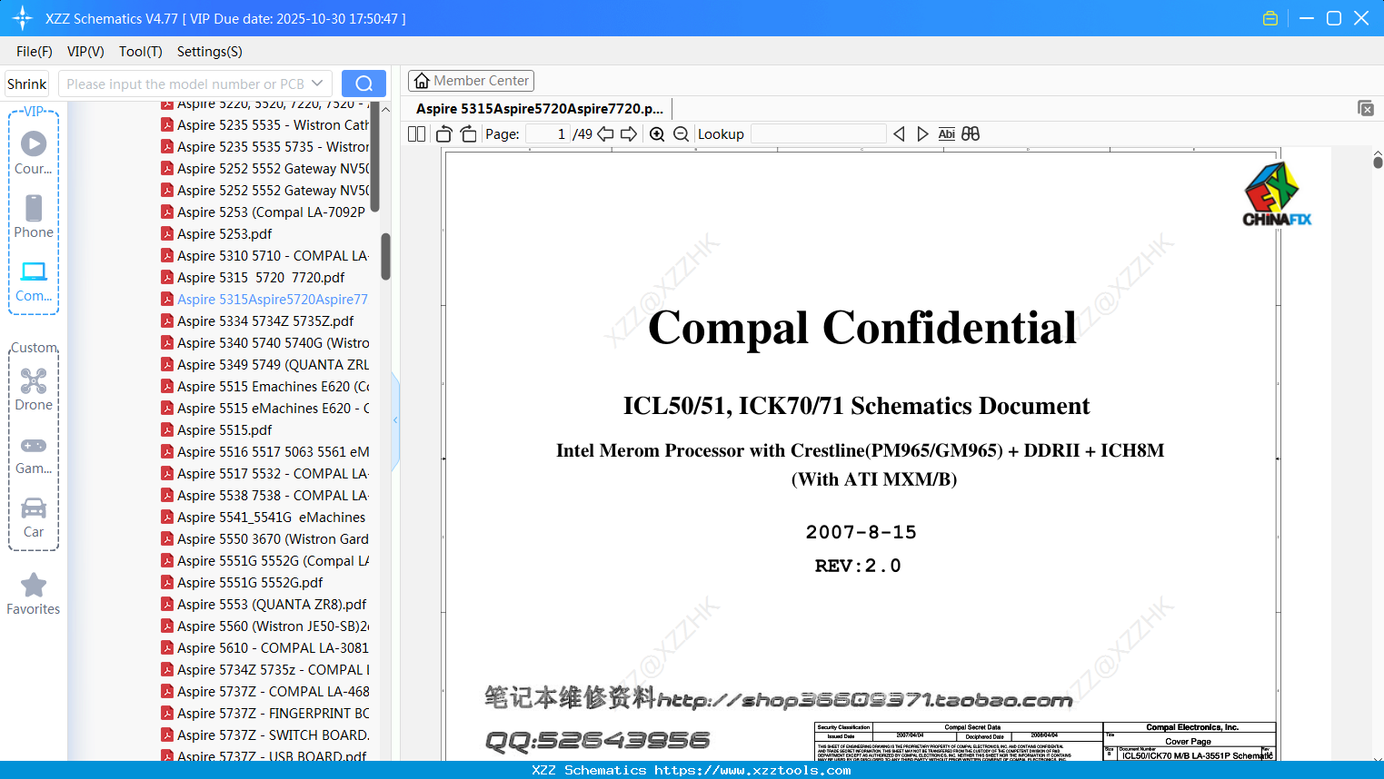Select highlighted Aspire 5315Aspire5720Aspire77 file
This screenshot has height=779, width=1384.
tap(265, 300)
